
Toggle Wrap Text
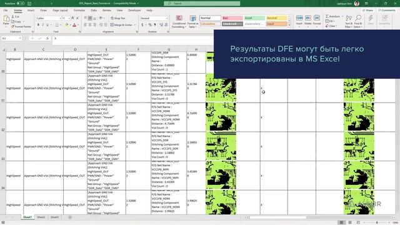(118, 18)
